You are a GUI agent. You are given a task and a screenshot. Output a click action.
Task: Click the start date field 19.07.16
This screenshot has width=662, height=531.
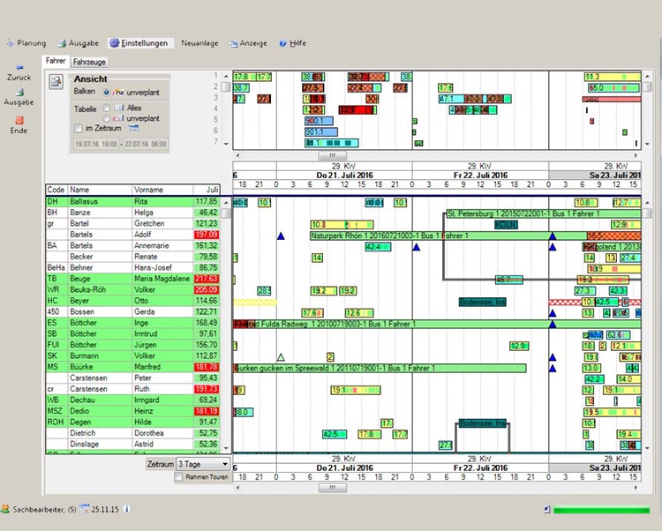87,144
